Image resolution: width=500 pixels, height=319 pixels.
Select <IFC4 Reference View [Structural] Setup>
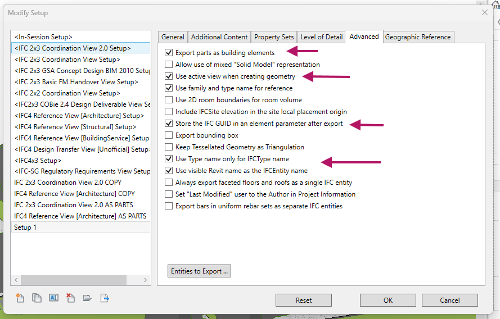(x=80, y=127)
